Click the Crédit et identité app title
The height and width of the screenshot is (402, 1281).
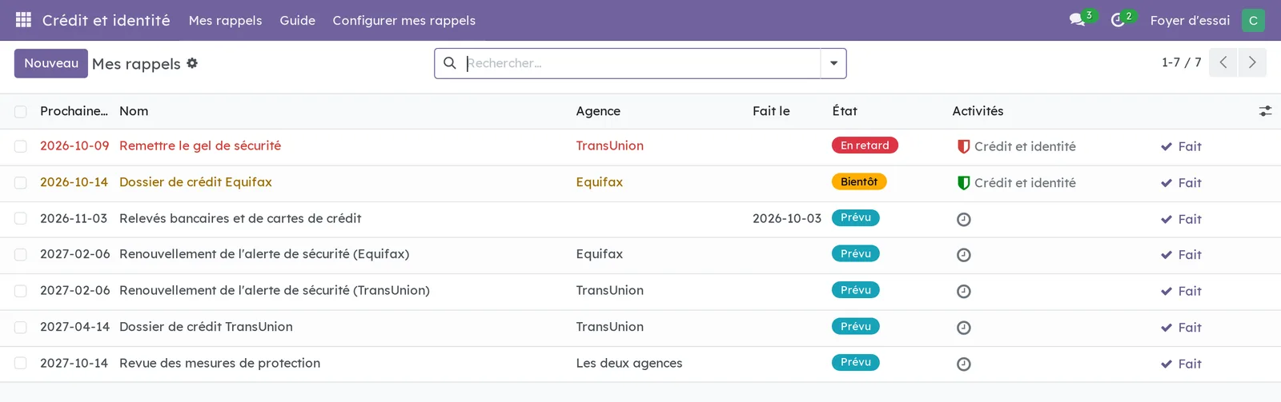[x=106, y=20]
